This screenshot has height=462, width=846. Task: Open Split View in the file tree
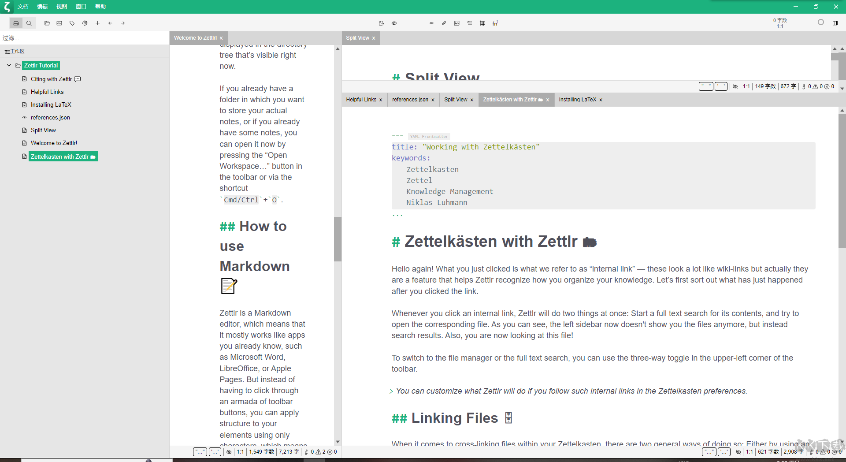[x=43, y=130]
